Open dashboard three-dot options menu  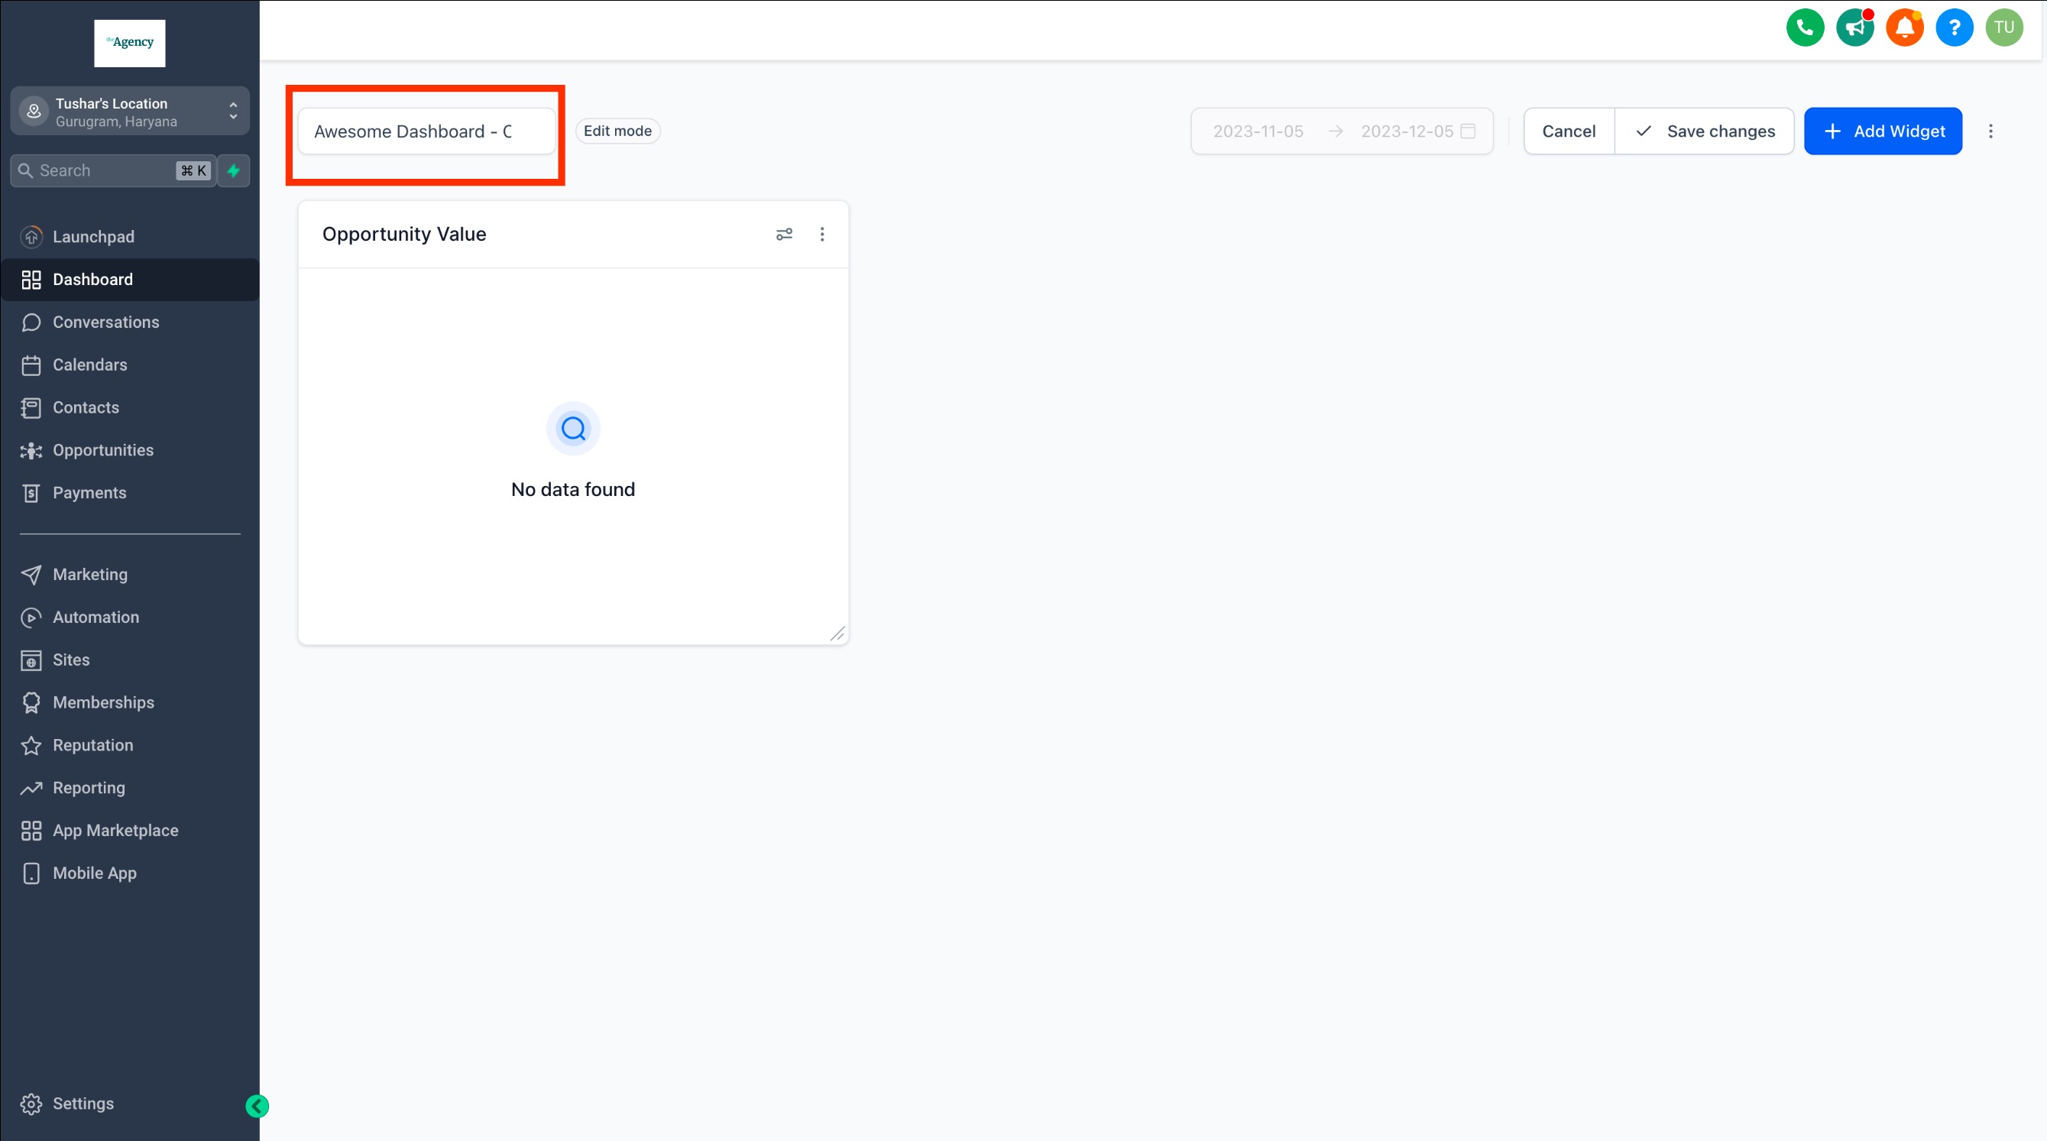(1990, 131)
